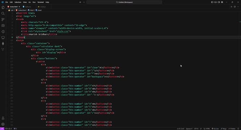The image size is (241, 130).
Task: Toggle the bottom panel layout icon
Action: click(215, 2)
